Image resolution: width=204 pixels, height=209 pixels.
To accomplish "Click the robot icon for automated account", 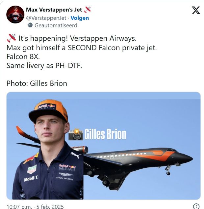I will [30, 25].
